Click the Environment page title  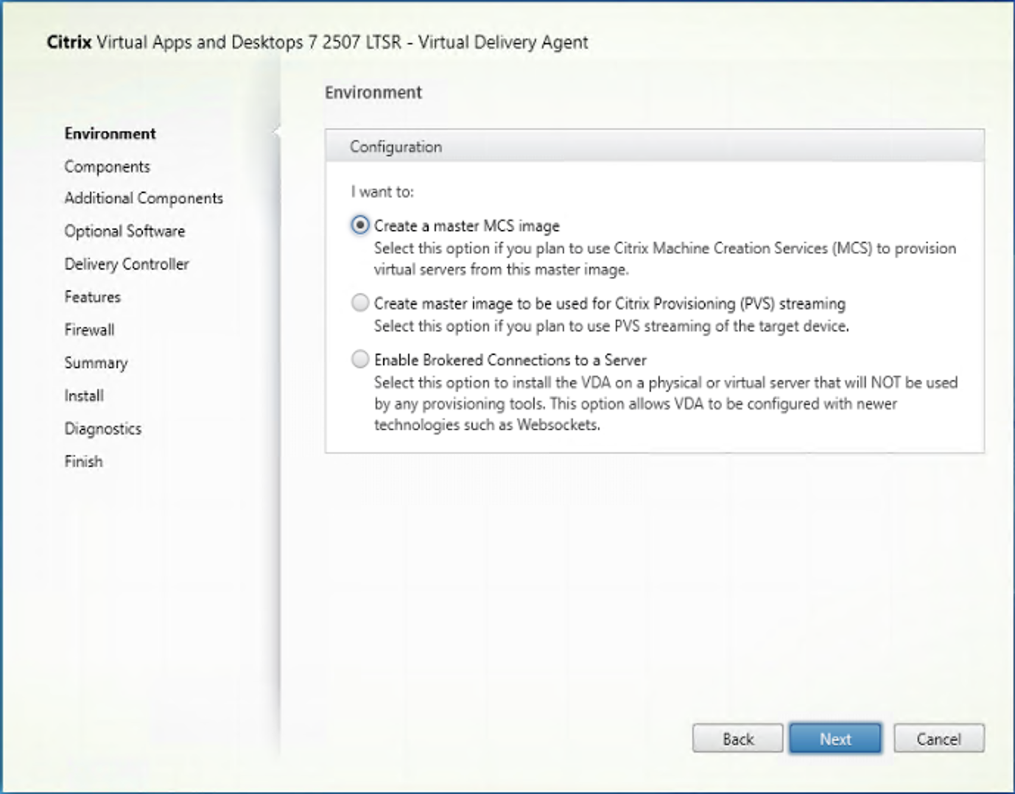tap(374, 93)
